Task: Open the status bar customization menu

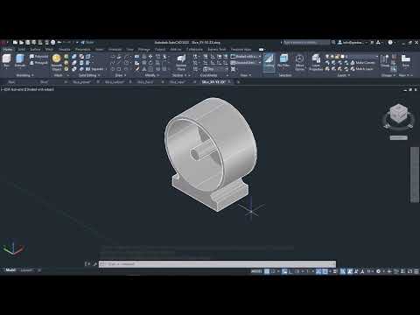Action: [x=416, y=271]
